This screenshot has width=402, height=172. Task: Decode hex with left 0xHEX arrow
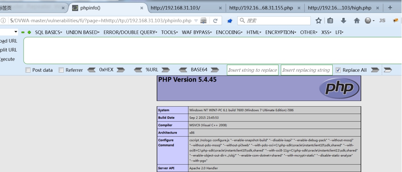tap(92, 70)
